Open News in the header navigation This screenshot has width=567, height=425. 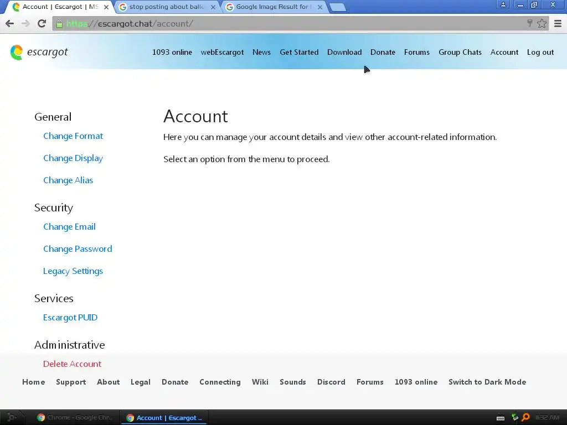261,53
